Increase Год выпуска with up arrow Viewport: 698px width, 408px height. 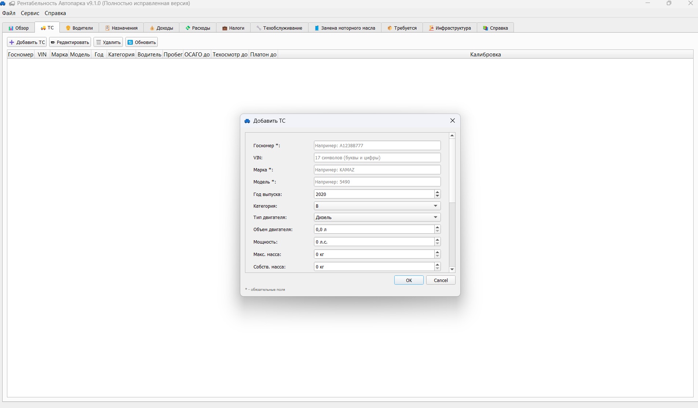pos(437,192)
